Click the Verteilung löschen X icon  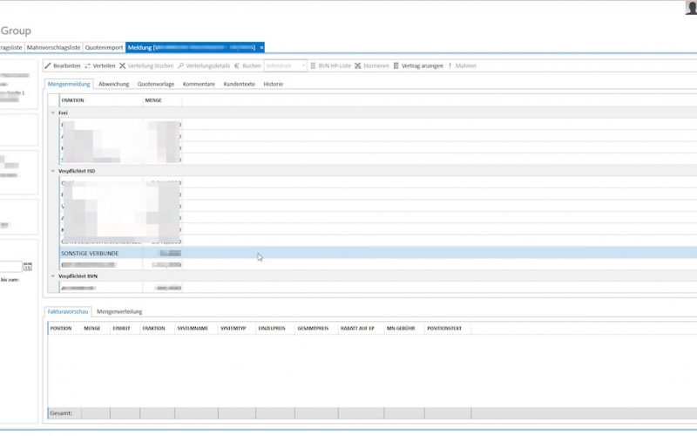122,65
